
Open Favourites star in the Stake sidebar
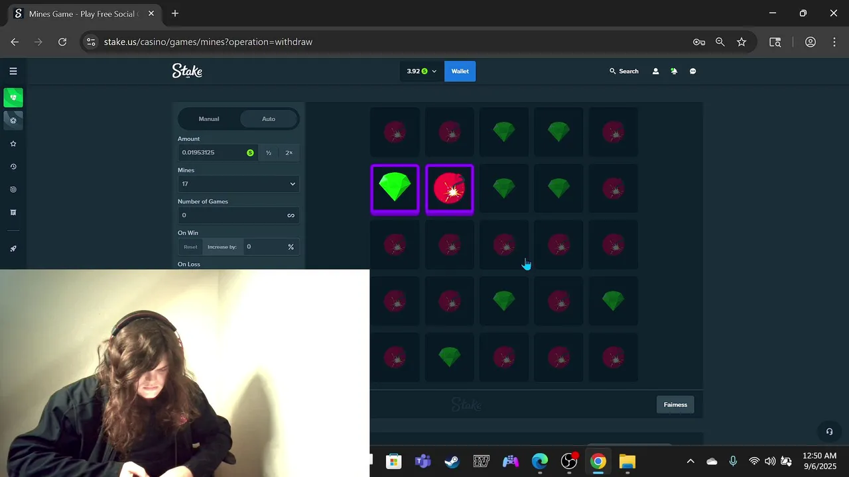coord(13,144)
